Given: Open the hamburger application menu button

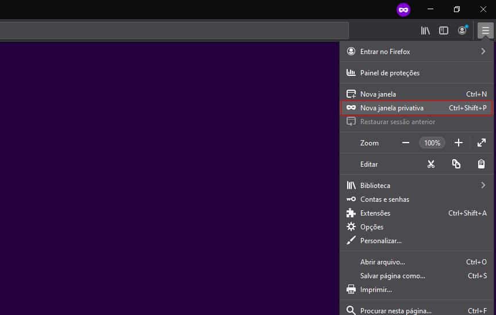Looking at the screenshot, I should (x=485, y=30).
